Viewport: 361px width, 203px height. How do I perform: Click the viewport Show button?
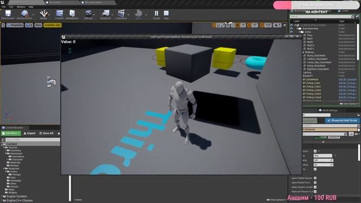(x=38, y=25)
